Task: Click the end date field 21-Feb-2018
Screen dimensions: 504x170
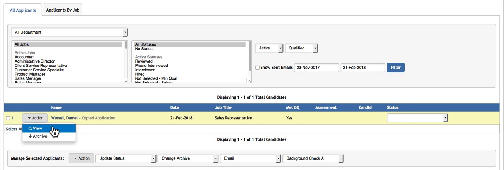Action: click(x=362, y=68)
